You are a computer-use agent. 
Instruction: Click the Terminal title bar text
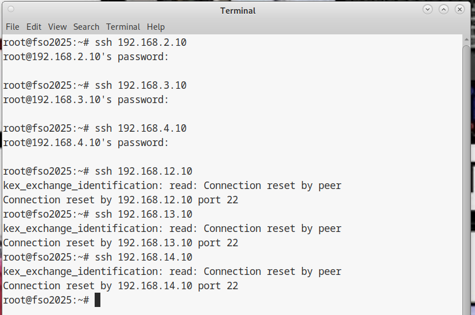click(237, 11)
